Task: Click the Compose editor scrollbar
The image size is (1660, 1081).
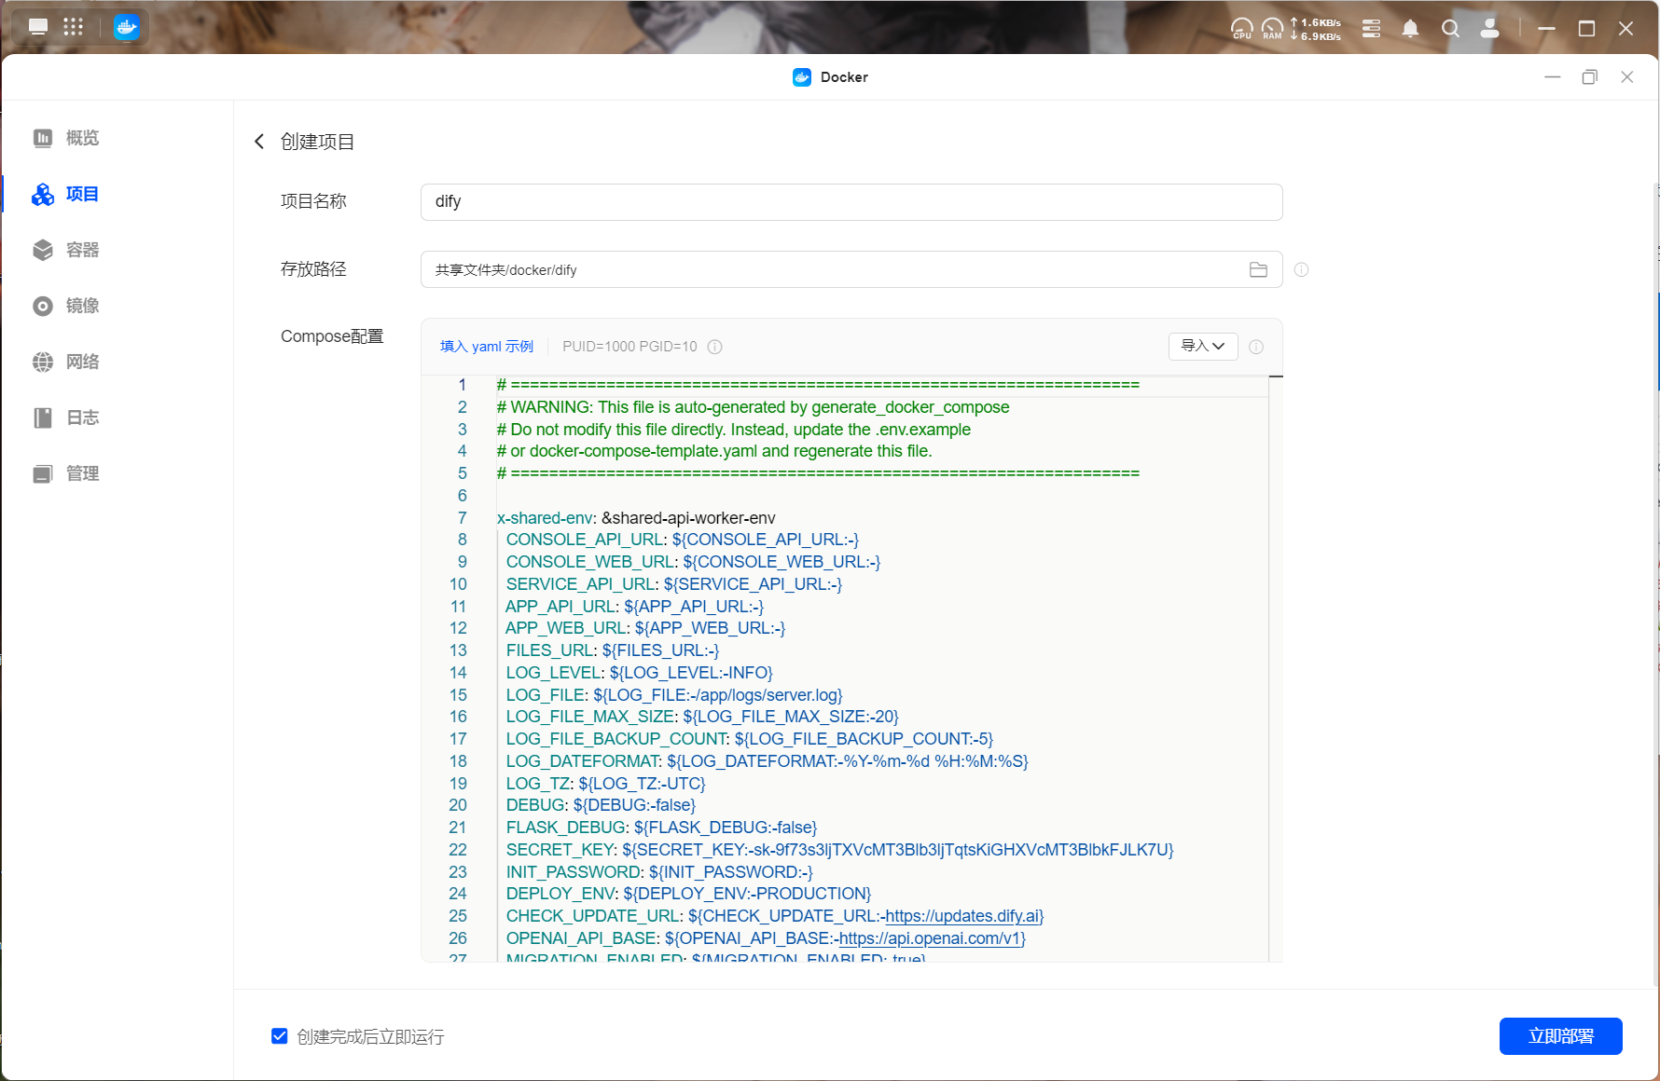Action: pyautogui.click(x=1276, y=668)
